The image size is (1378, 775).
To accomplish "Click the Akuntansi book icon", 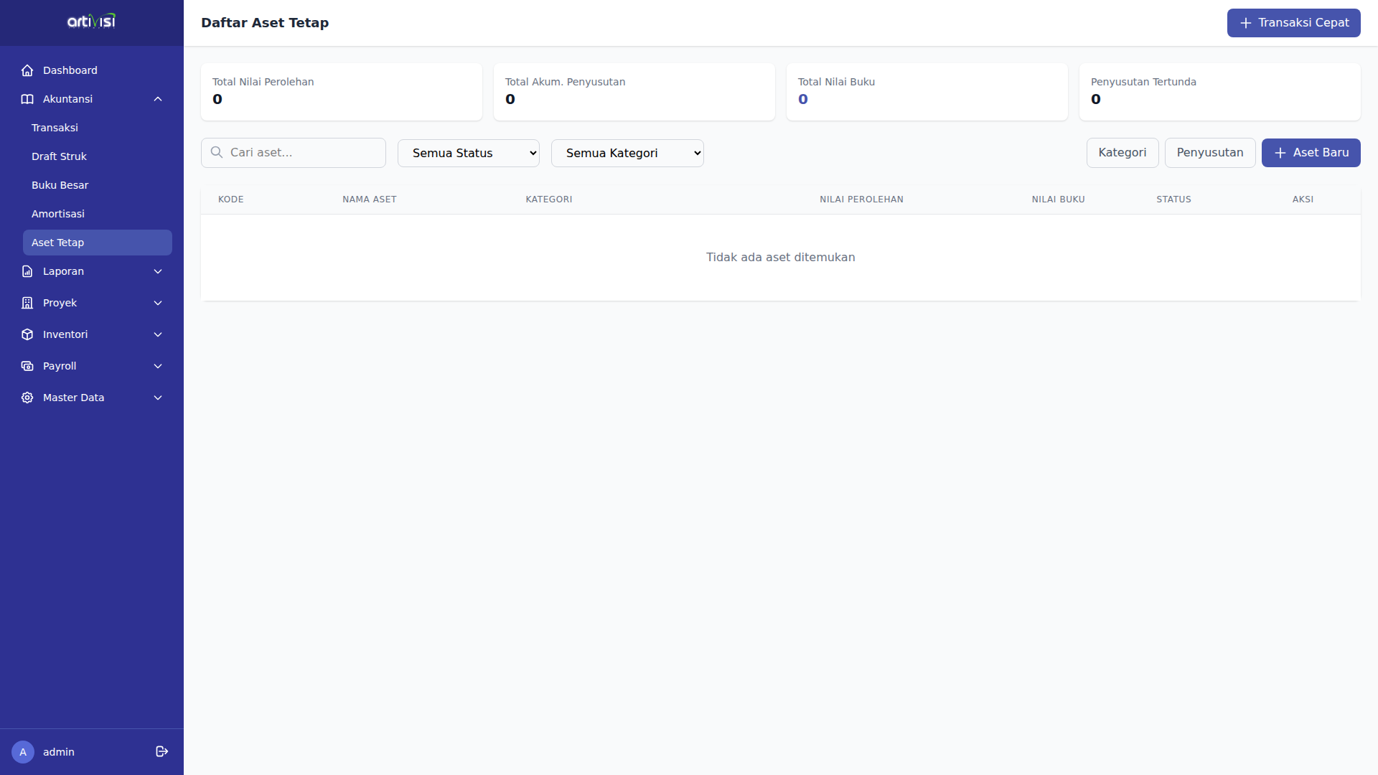I will click(x=27, y=99).
